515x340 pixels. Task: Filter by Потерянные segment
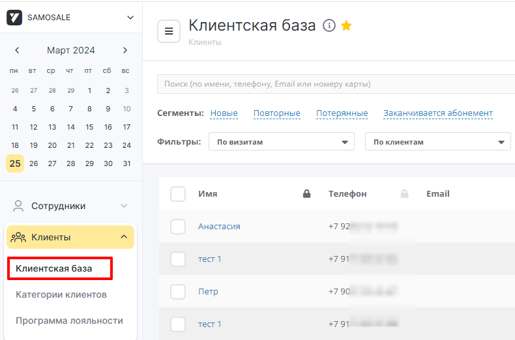click(x=342, y=113)
